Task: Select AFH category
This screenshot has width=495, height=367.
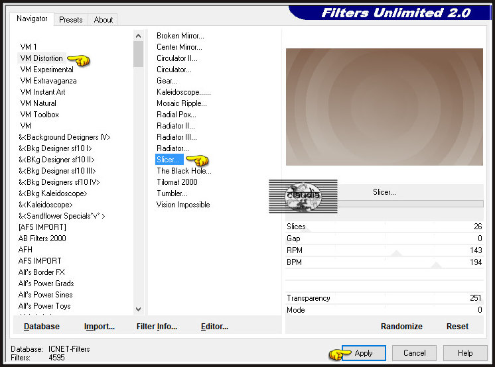Action: (25, 250)
